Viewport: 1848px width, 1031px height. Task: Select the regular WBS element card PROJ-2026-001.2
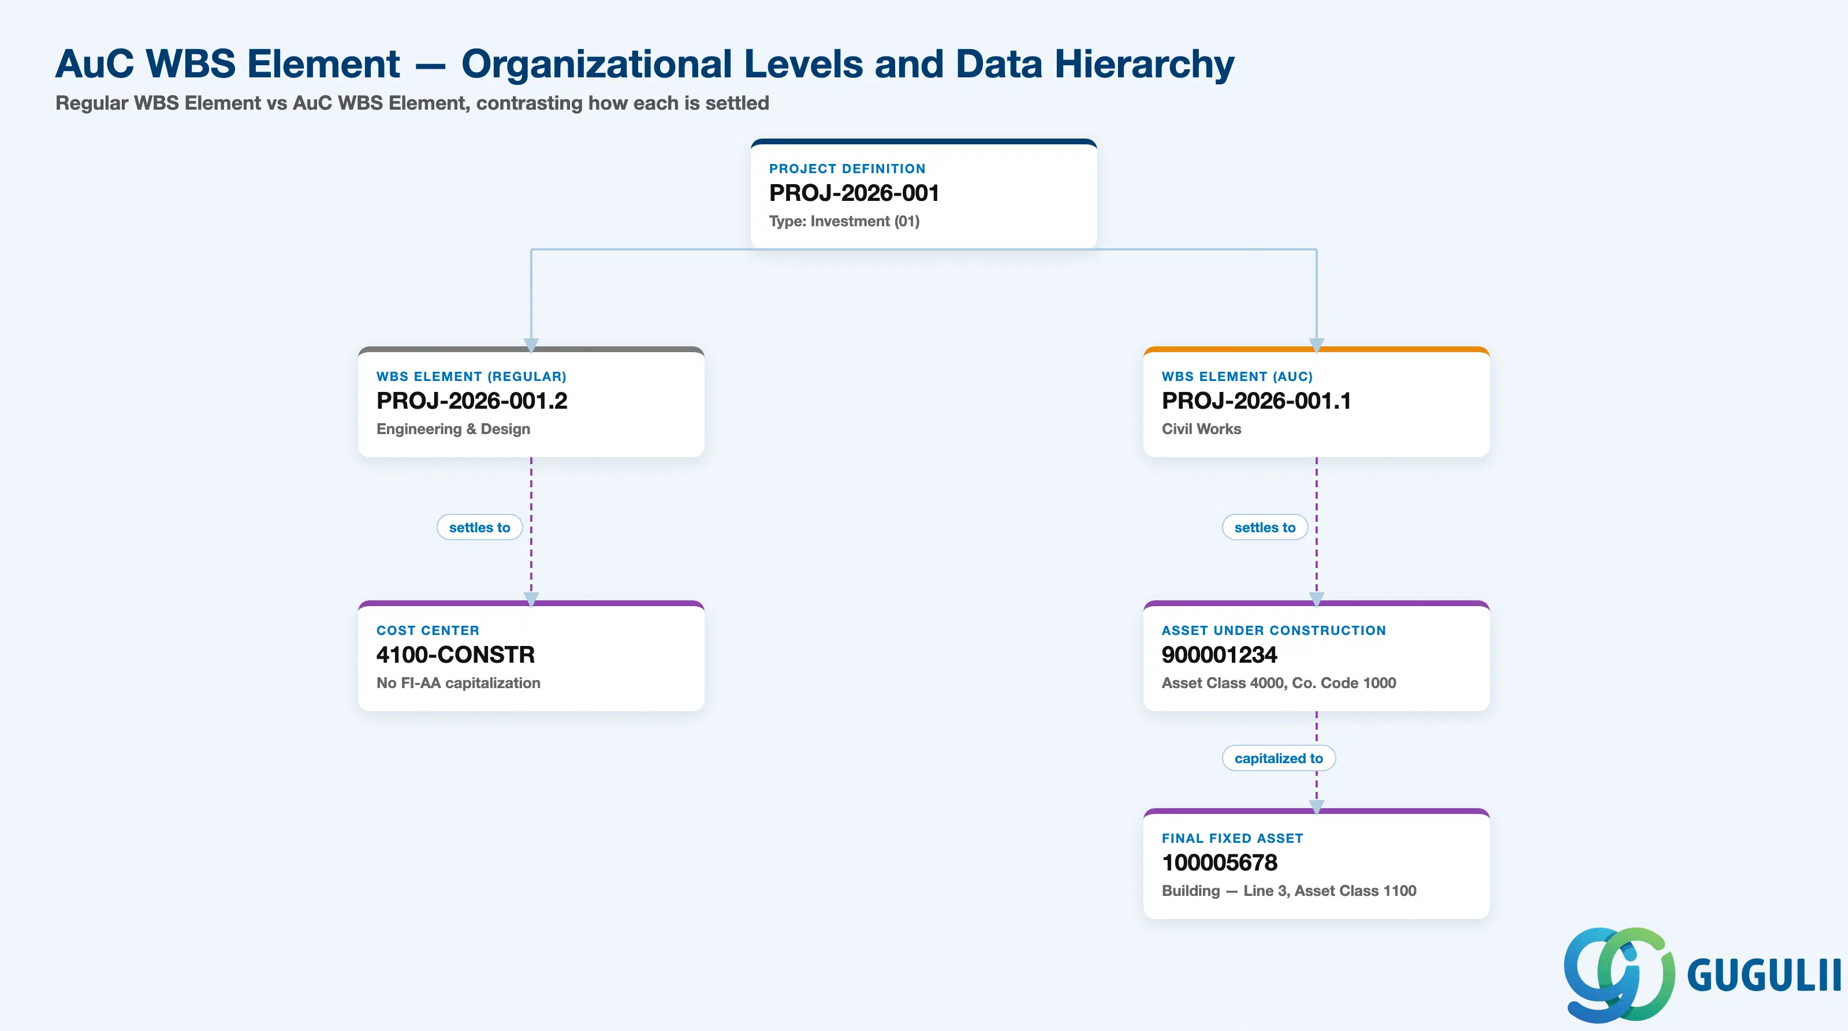[x=531, y=402]
